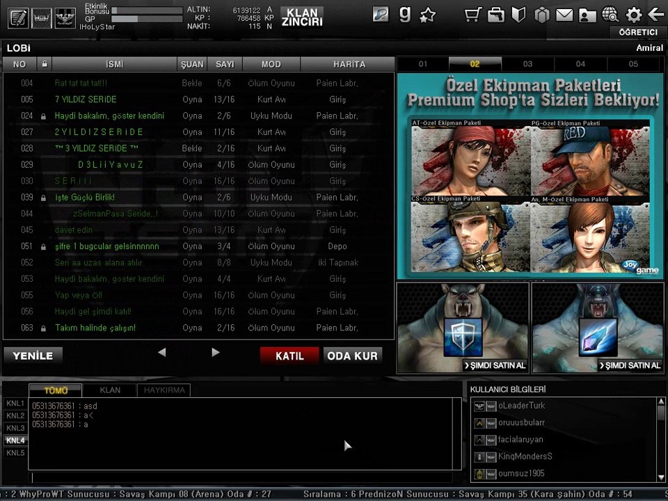Viewport: 668px width, 501px height.
Task: Click the shield icon in top bar
Action: point(518,15)
